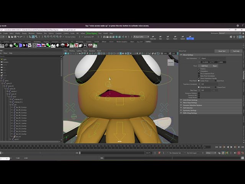
Task: Toggle Show Orientation Handle checkbox
Action: pyautogui.click(x=199, y=78)
